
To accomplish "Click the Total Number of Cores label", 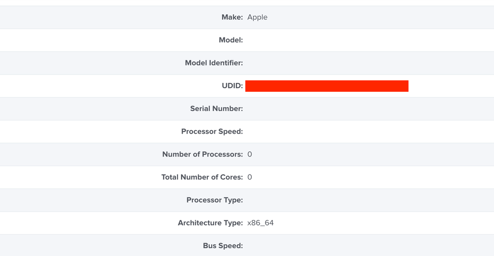I will (x=202, y=177).
